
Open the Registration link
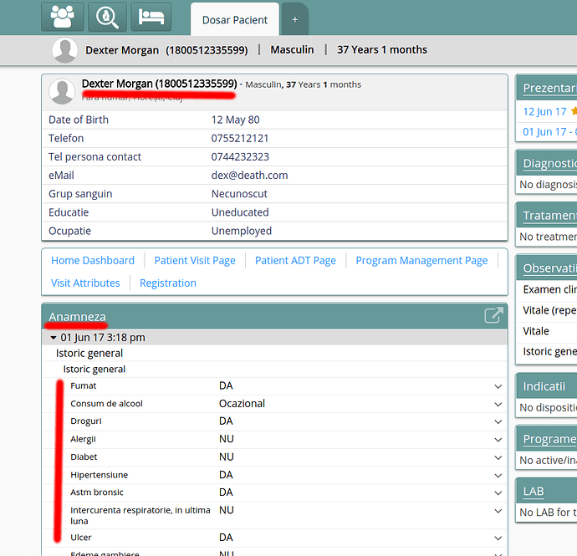168,283
